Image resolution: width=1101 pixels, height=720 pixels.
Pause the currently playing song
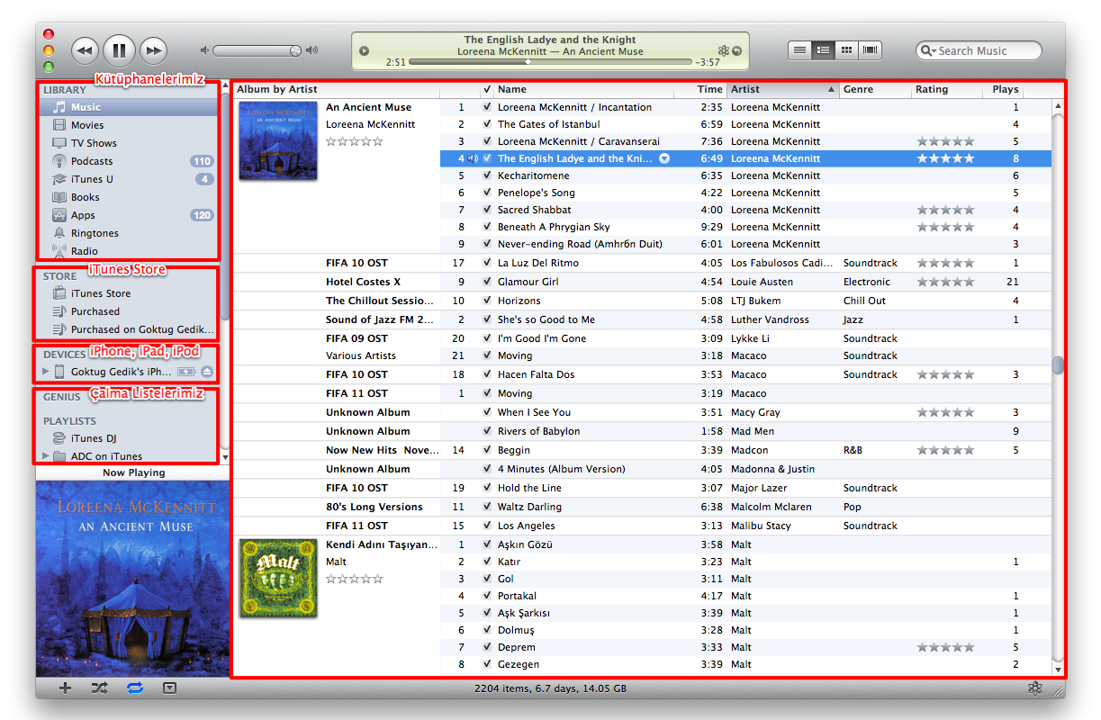[119, 50]
